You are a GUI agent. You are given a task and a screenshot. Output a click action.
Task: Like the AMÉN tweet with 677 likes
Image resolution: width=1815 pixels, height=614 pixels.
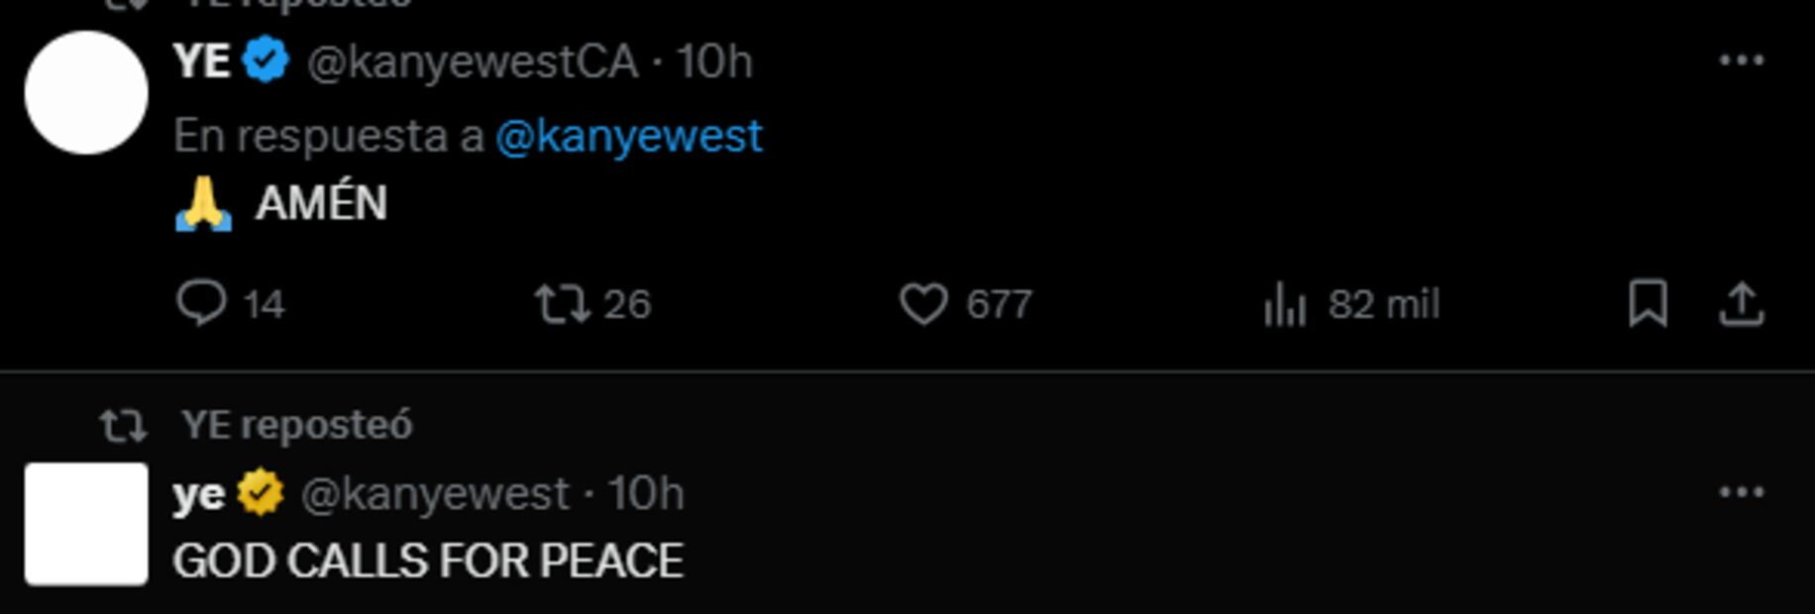coord(923,304)
